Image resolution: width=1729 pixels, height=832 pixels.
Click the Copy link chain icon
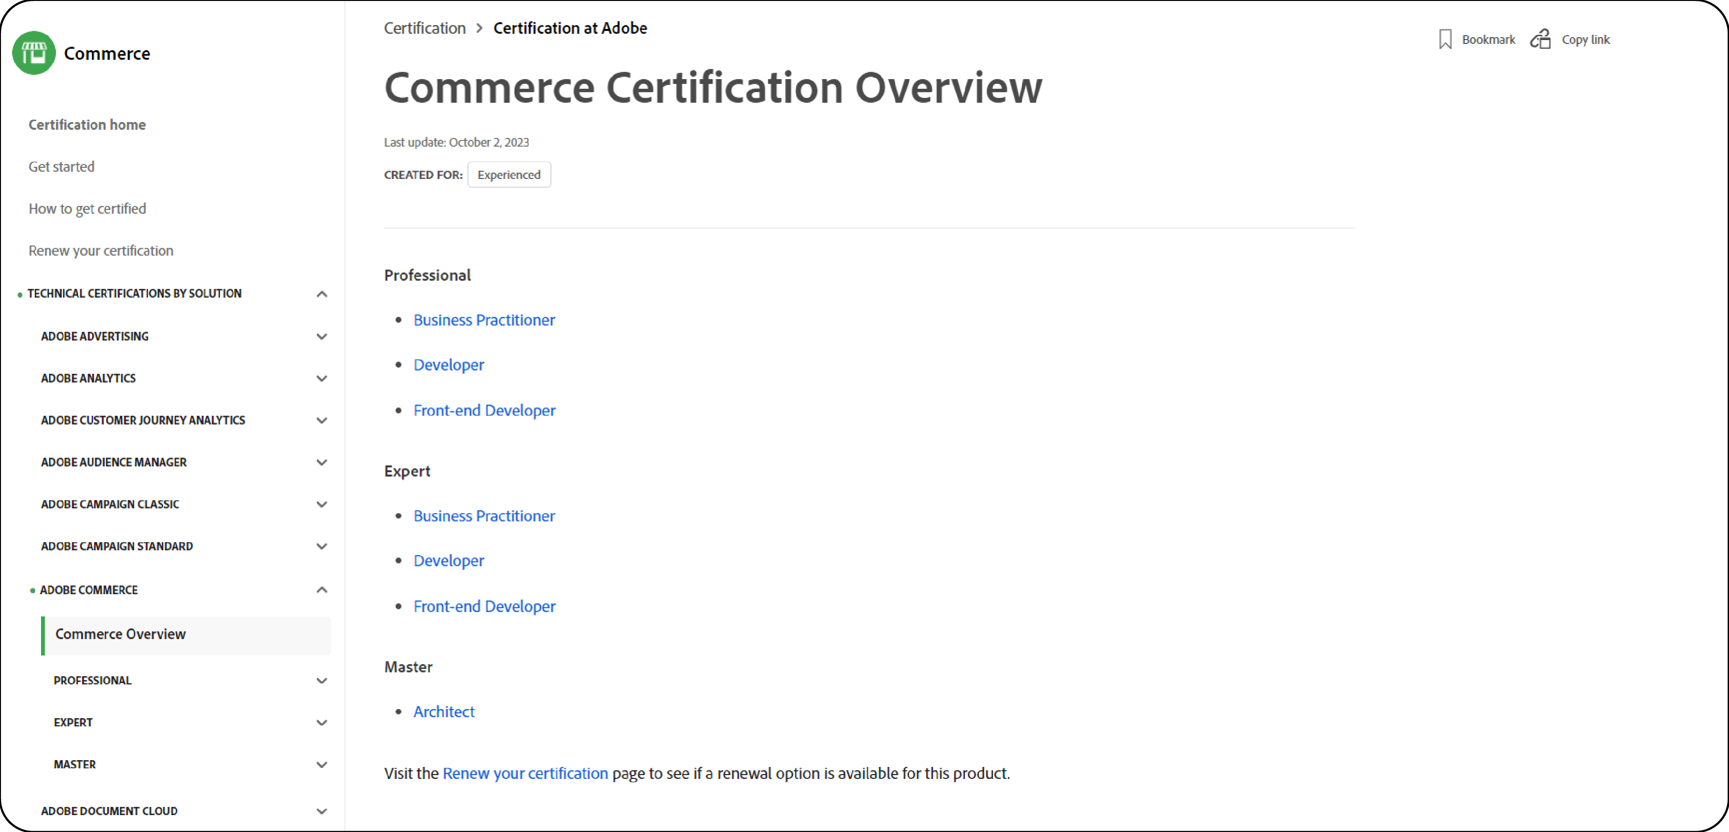click(x=1540, y=39)
